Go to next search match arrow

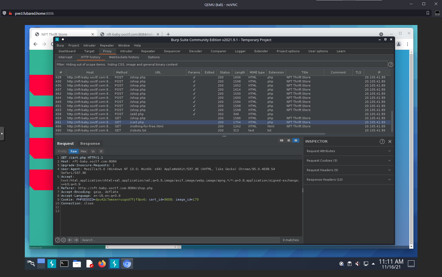pyautogui.click(x=76, y=240)
